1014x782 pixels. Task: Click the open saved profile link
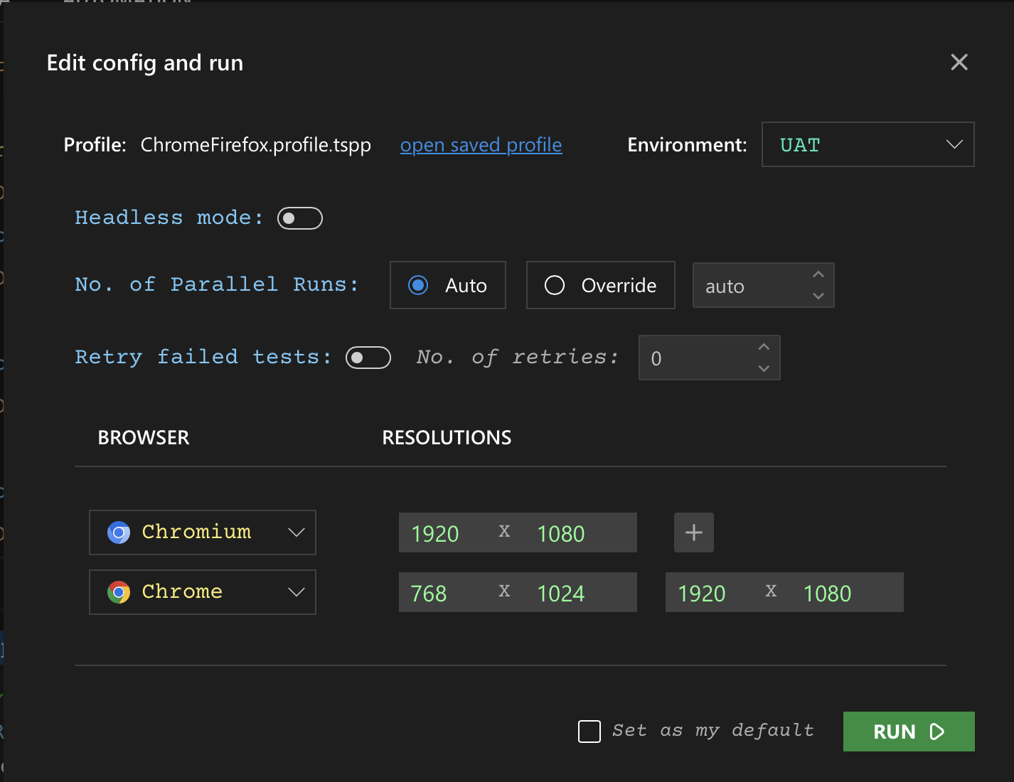pyautogui.click(x=481, y=145)
